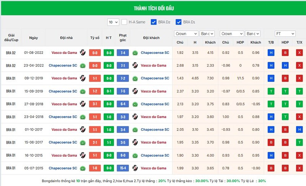Open Crown dropdown above the Chủ/H/Khách odds
Screen dimensions: 306x186
tap(186, 34)
